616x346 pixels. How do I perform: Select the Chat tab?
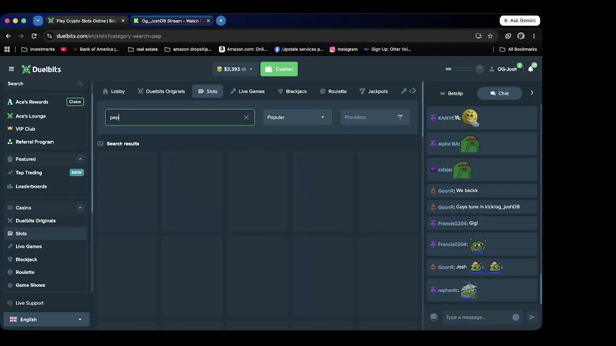click(x=500, y=93)
